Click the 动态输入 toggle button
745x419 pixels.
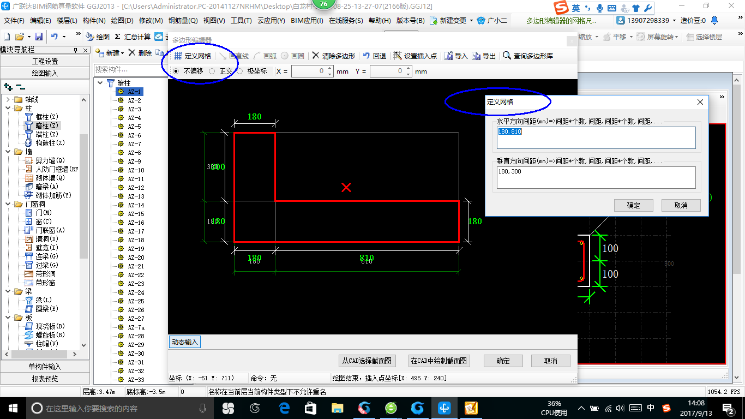185,342
